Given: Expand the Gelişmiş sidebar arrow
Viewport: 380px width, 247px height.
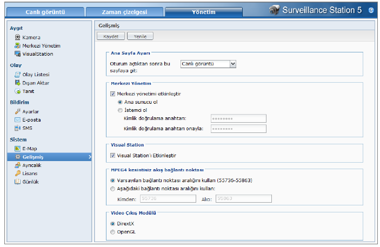Looking at the screenshot, I should (x=88, y=157).
